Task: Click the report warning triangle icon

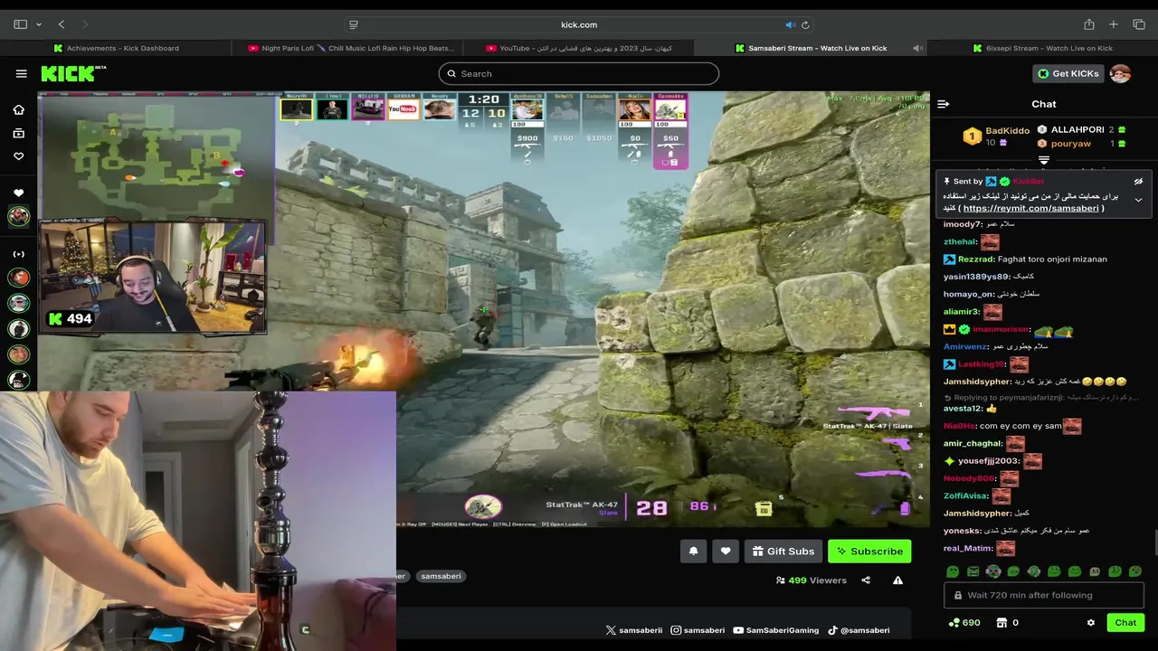Action: (897, 580)
